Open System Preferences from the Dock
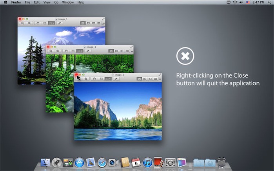This screenshot has height=171, width=274. [171, 163]
